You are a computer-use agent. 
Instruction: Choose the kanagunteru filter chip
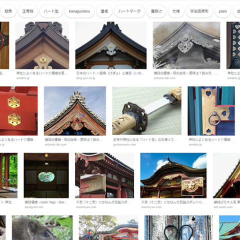point(79,11)
